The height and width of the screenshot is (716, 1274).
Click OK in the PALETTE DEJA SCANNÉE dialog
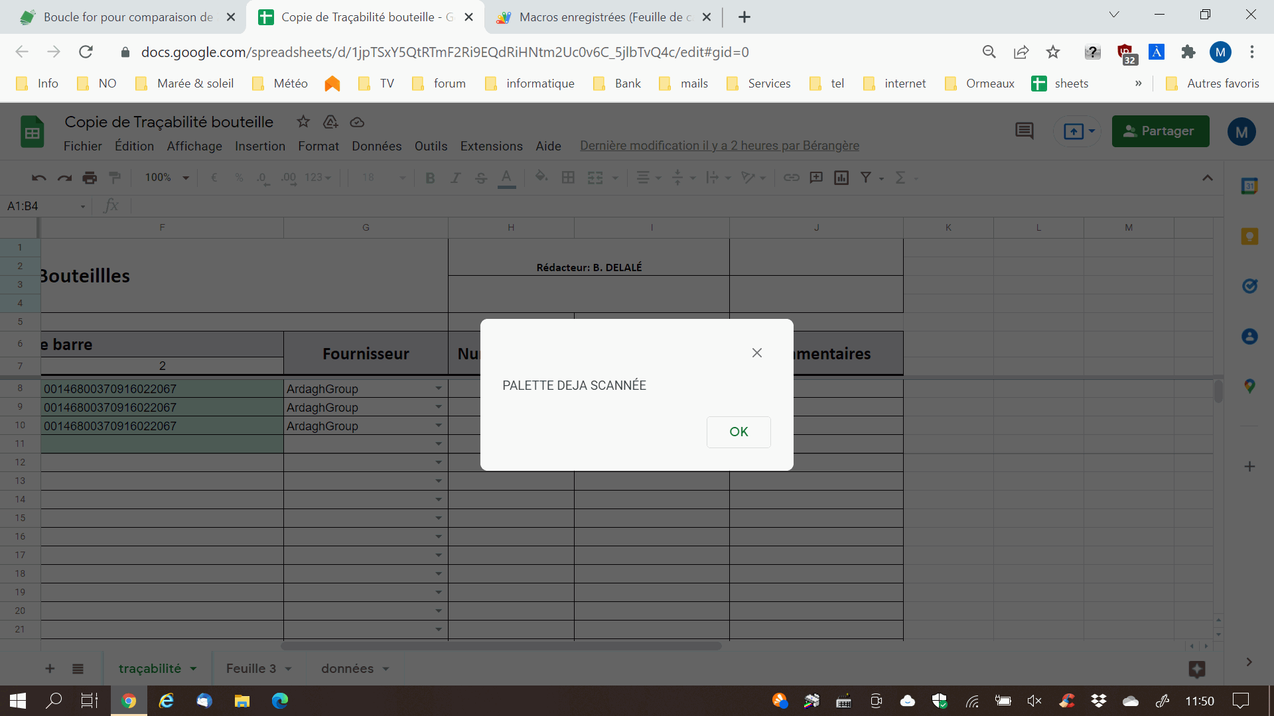tap(738, 432)
